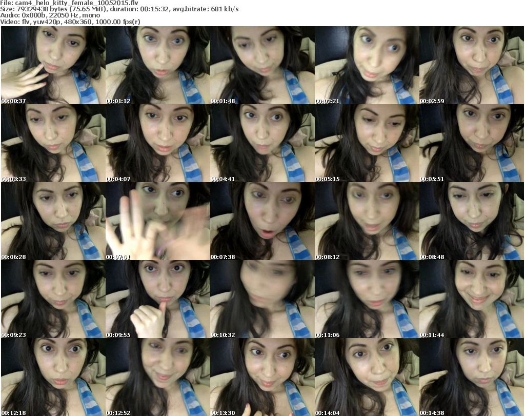Click the thumbnail timestamped 00:07:38
The image size is (525, 416).
tap(262, 221)
